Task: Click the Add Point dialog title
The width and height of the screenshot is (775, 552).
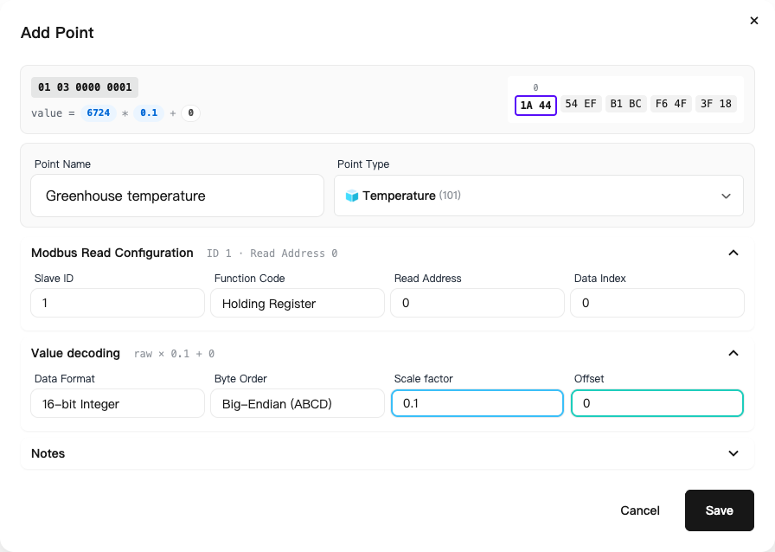Action: (57, 33)
